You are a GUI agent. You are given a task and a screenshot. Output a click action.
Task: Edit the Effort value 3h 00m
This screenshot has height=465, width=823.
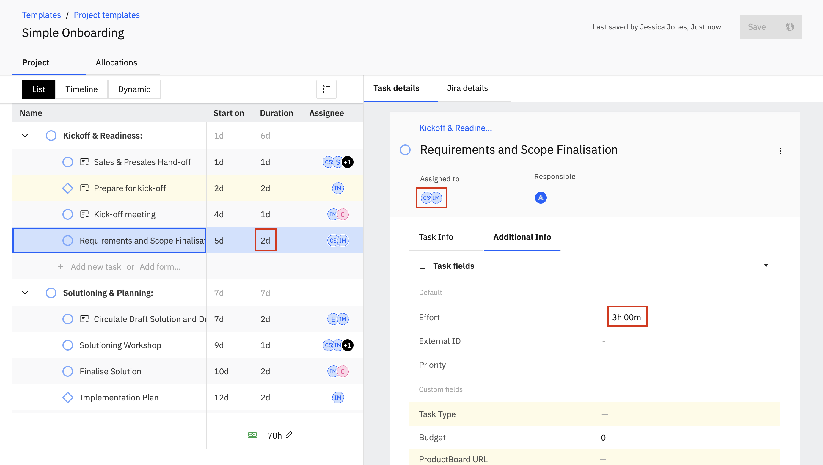click(626, 317)
